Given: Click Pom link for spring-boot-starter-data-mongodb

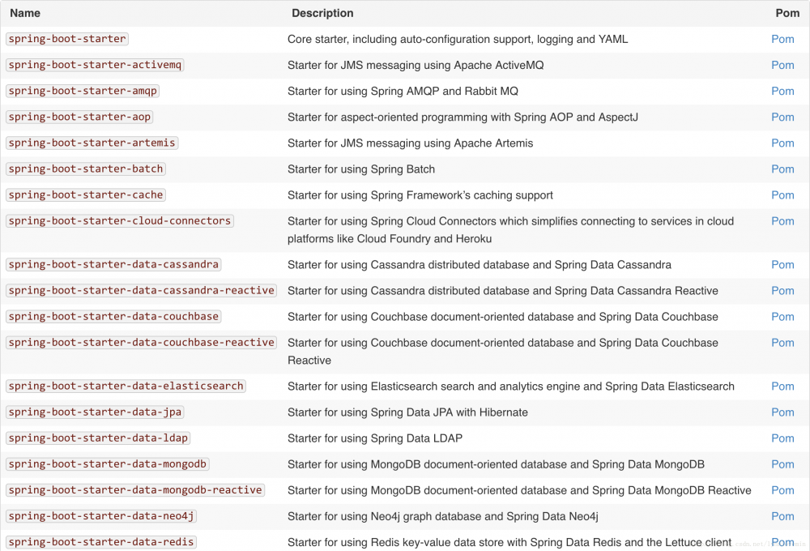Looking at the screenshot, I should [x=782, y=463].
